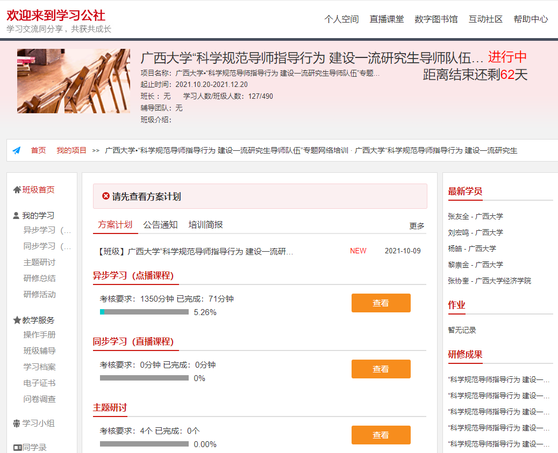Viewport: 558px width, 453px height.
Task: Click 更多 link next to tabs
Action: 417,226
